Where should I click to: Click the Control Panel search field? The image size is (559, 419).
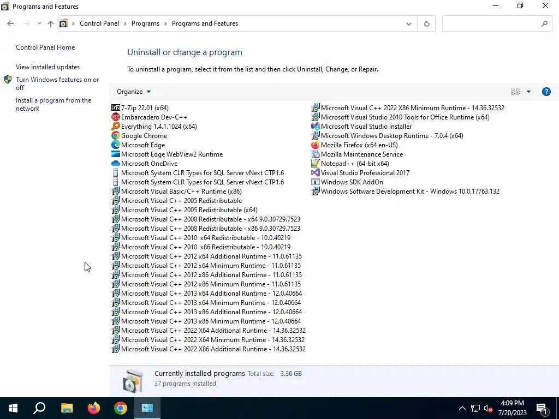pyautogui.click(x=497, y=24)
